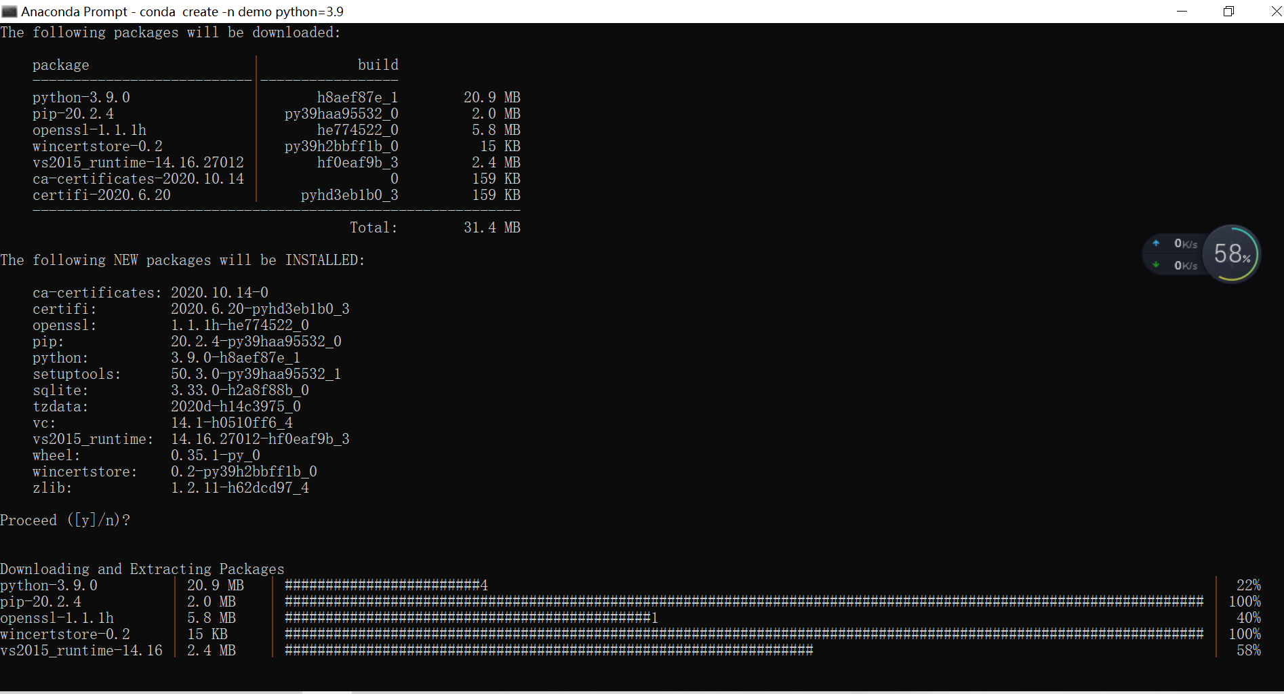Click 'vc:' in the install list

(x=44, y=423)
